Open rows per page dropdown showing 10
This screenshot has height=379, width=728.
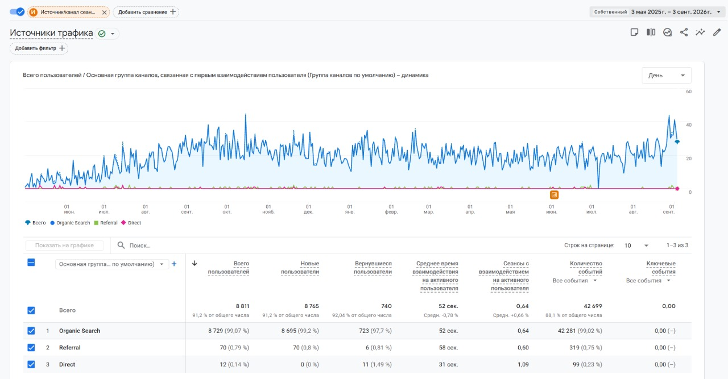tap(637, 245)
